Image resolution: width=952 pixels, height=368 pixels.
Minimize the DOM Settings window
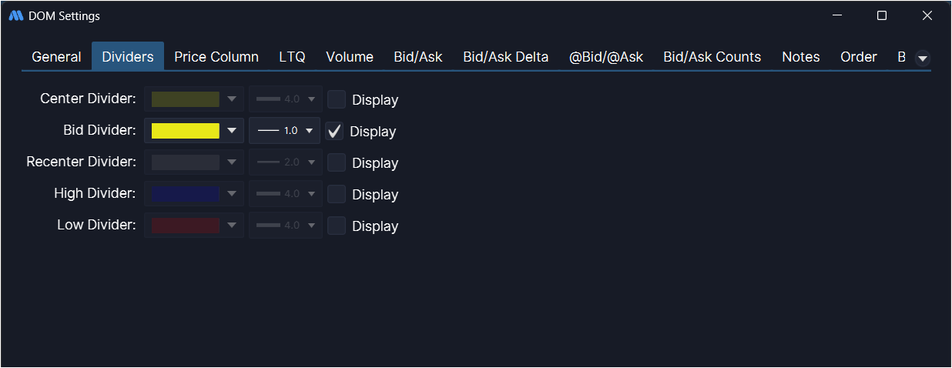point(837,16)
